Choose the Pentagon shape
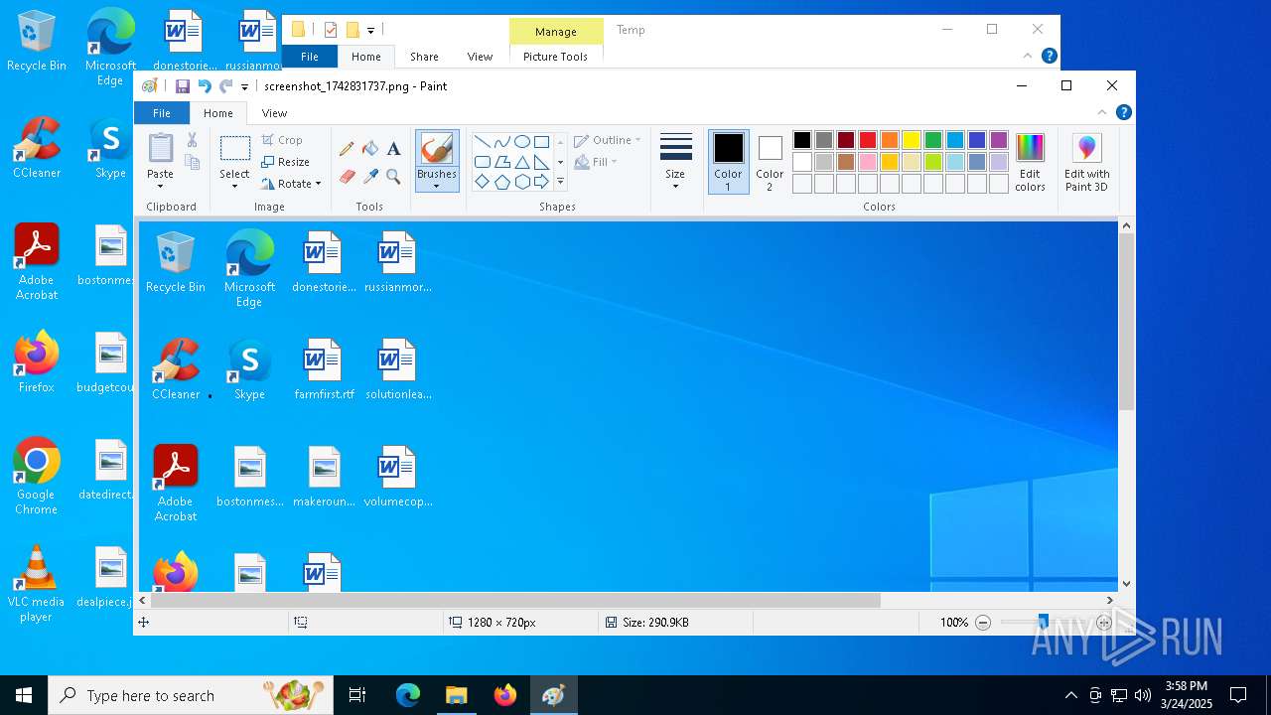This screenshot has width=1271, height=715. [x=501, y=182]
